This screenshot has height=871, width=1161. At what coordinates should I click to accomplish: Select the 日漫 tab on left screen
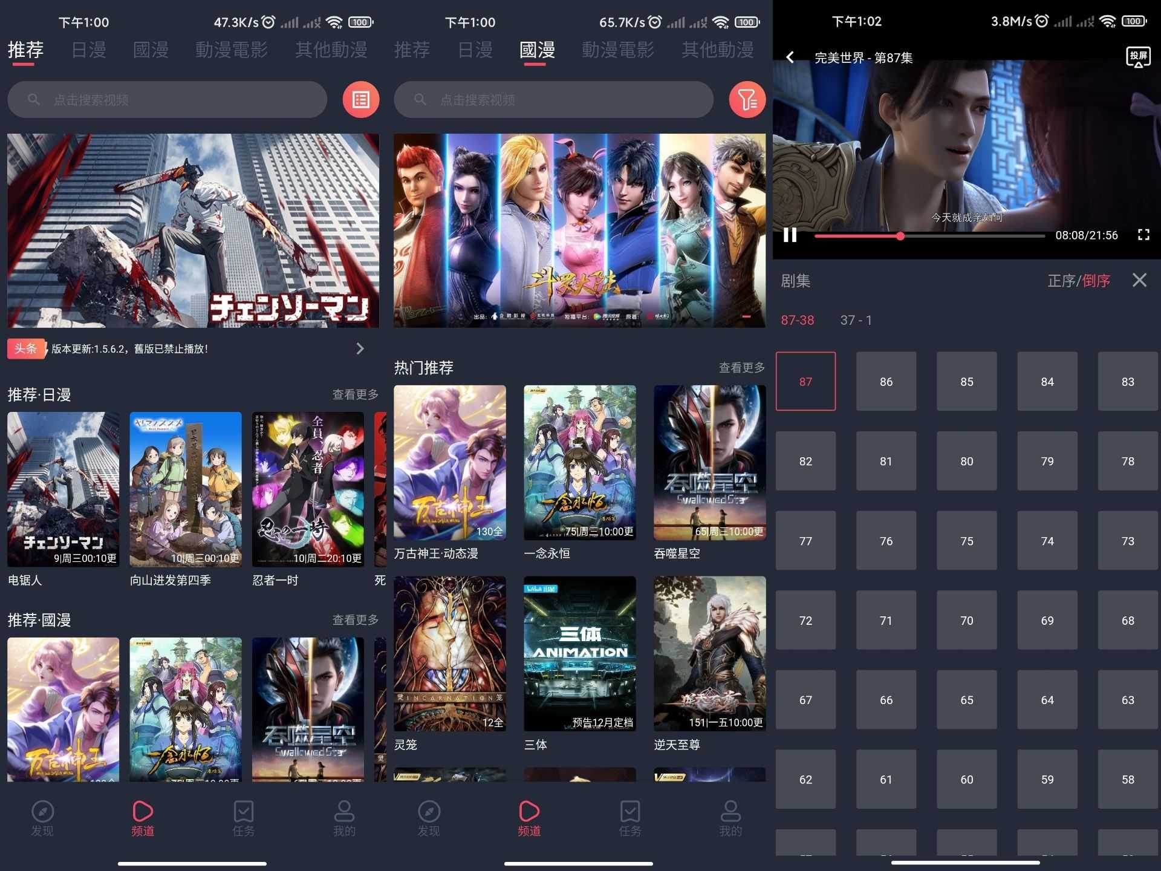tap(89, 50)
